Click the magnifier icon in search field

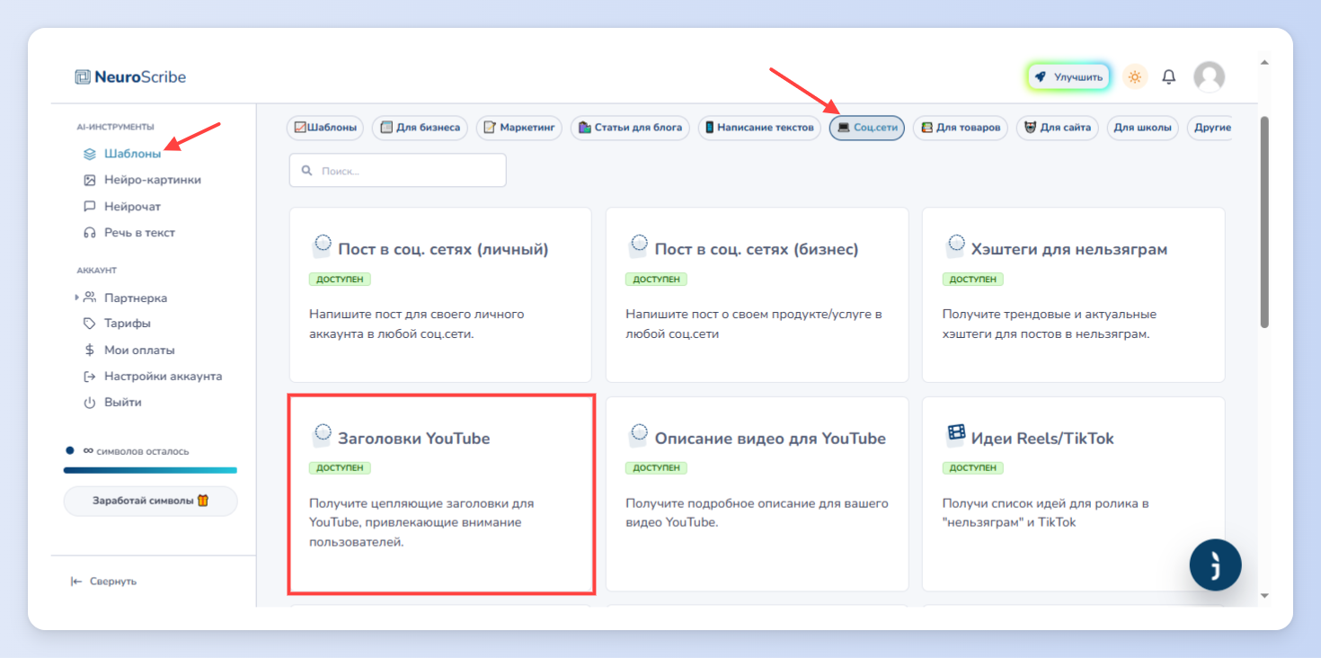pos(307,171)
